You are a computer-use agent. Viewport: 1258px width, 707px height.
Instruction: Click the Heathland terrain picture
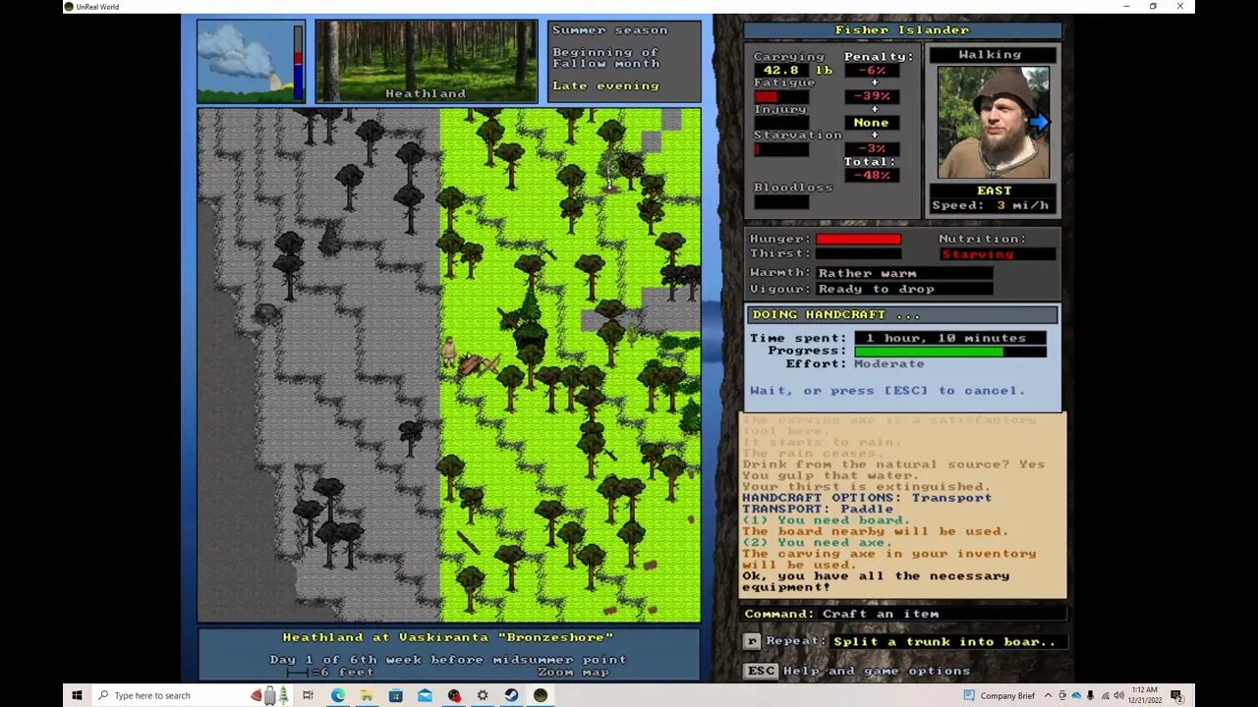click(x=426, y=62)
